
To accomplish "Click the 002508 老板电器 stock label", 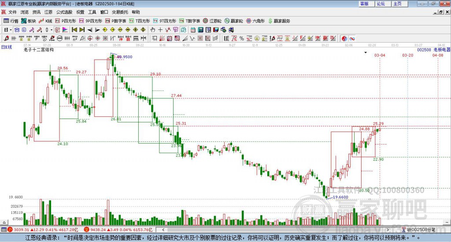I will click(x=433, y=50).
